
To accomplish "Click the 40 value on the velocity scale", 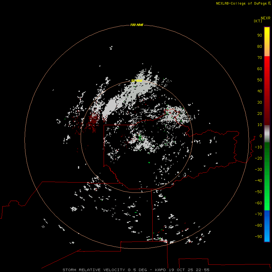I will coord(260,91).
